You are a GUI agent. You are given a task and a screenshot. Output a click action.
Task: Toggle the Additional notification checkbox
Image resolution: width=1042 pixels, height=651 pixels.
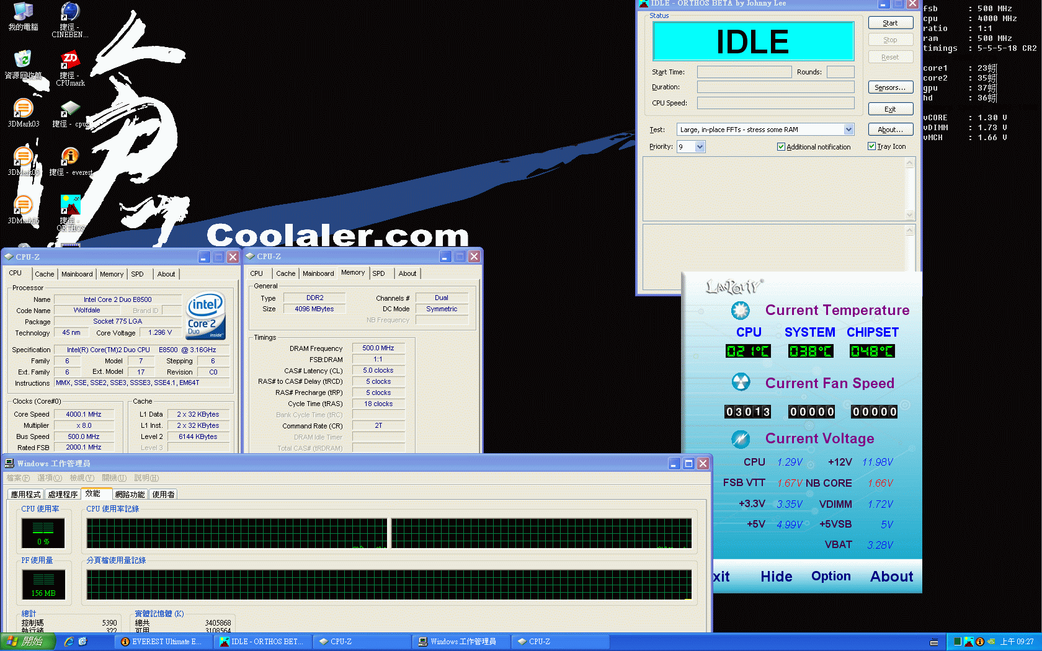[781, 147]
